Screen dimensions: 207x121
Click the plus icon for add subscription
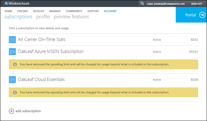click(12, 111)
